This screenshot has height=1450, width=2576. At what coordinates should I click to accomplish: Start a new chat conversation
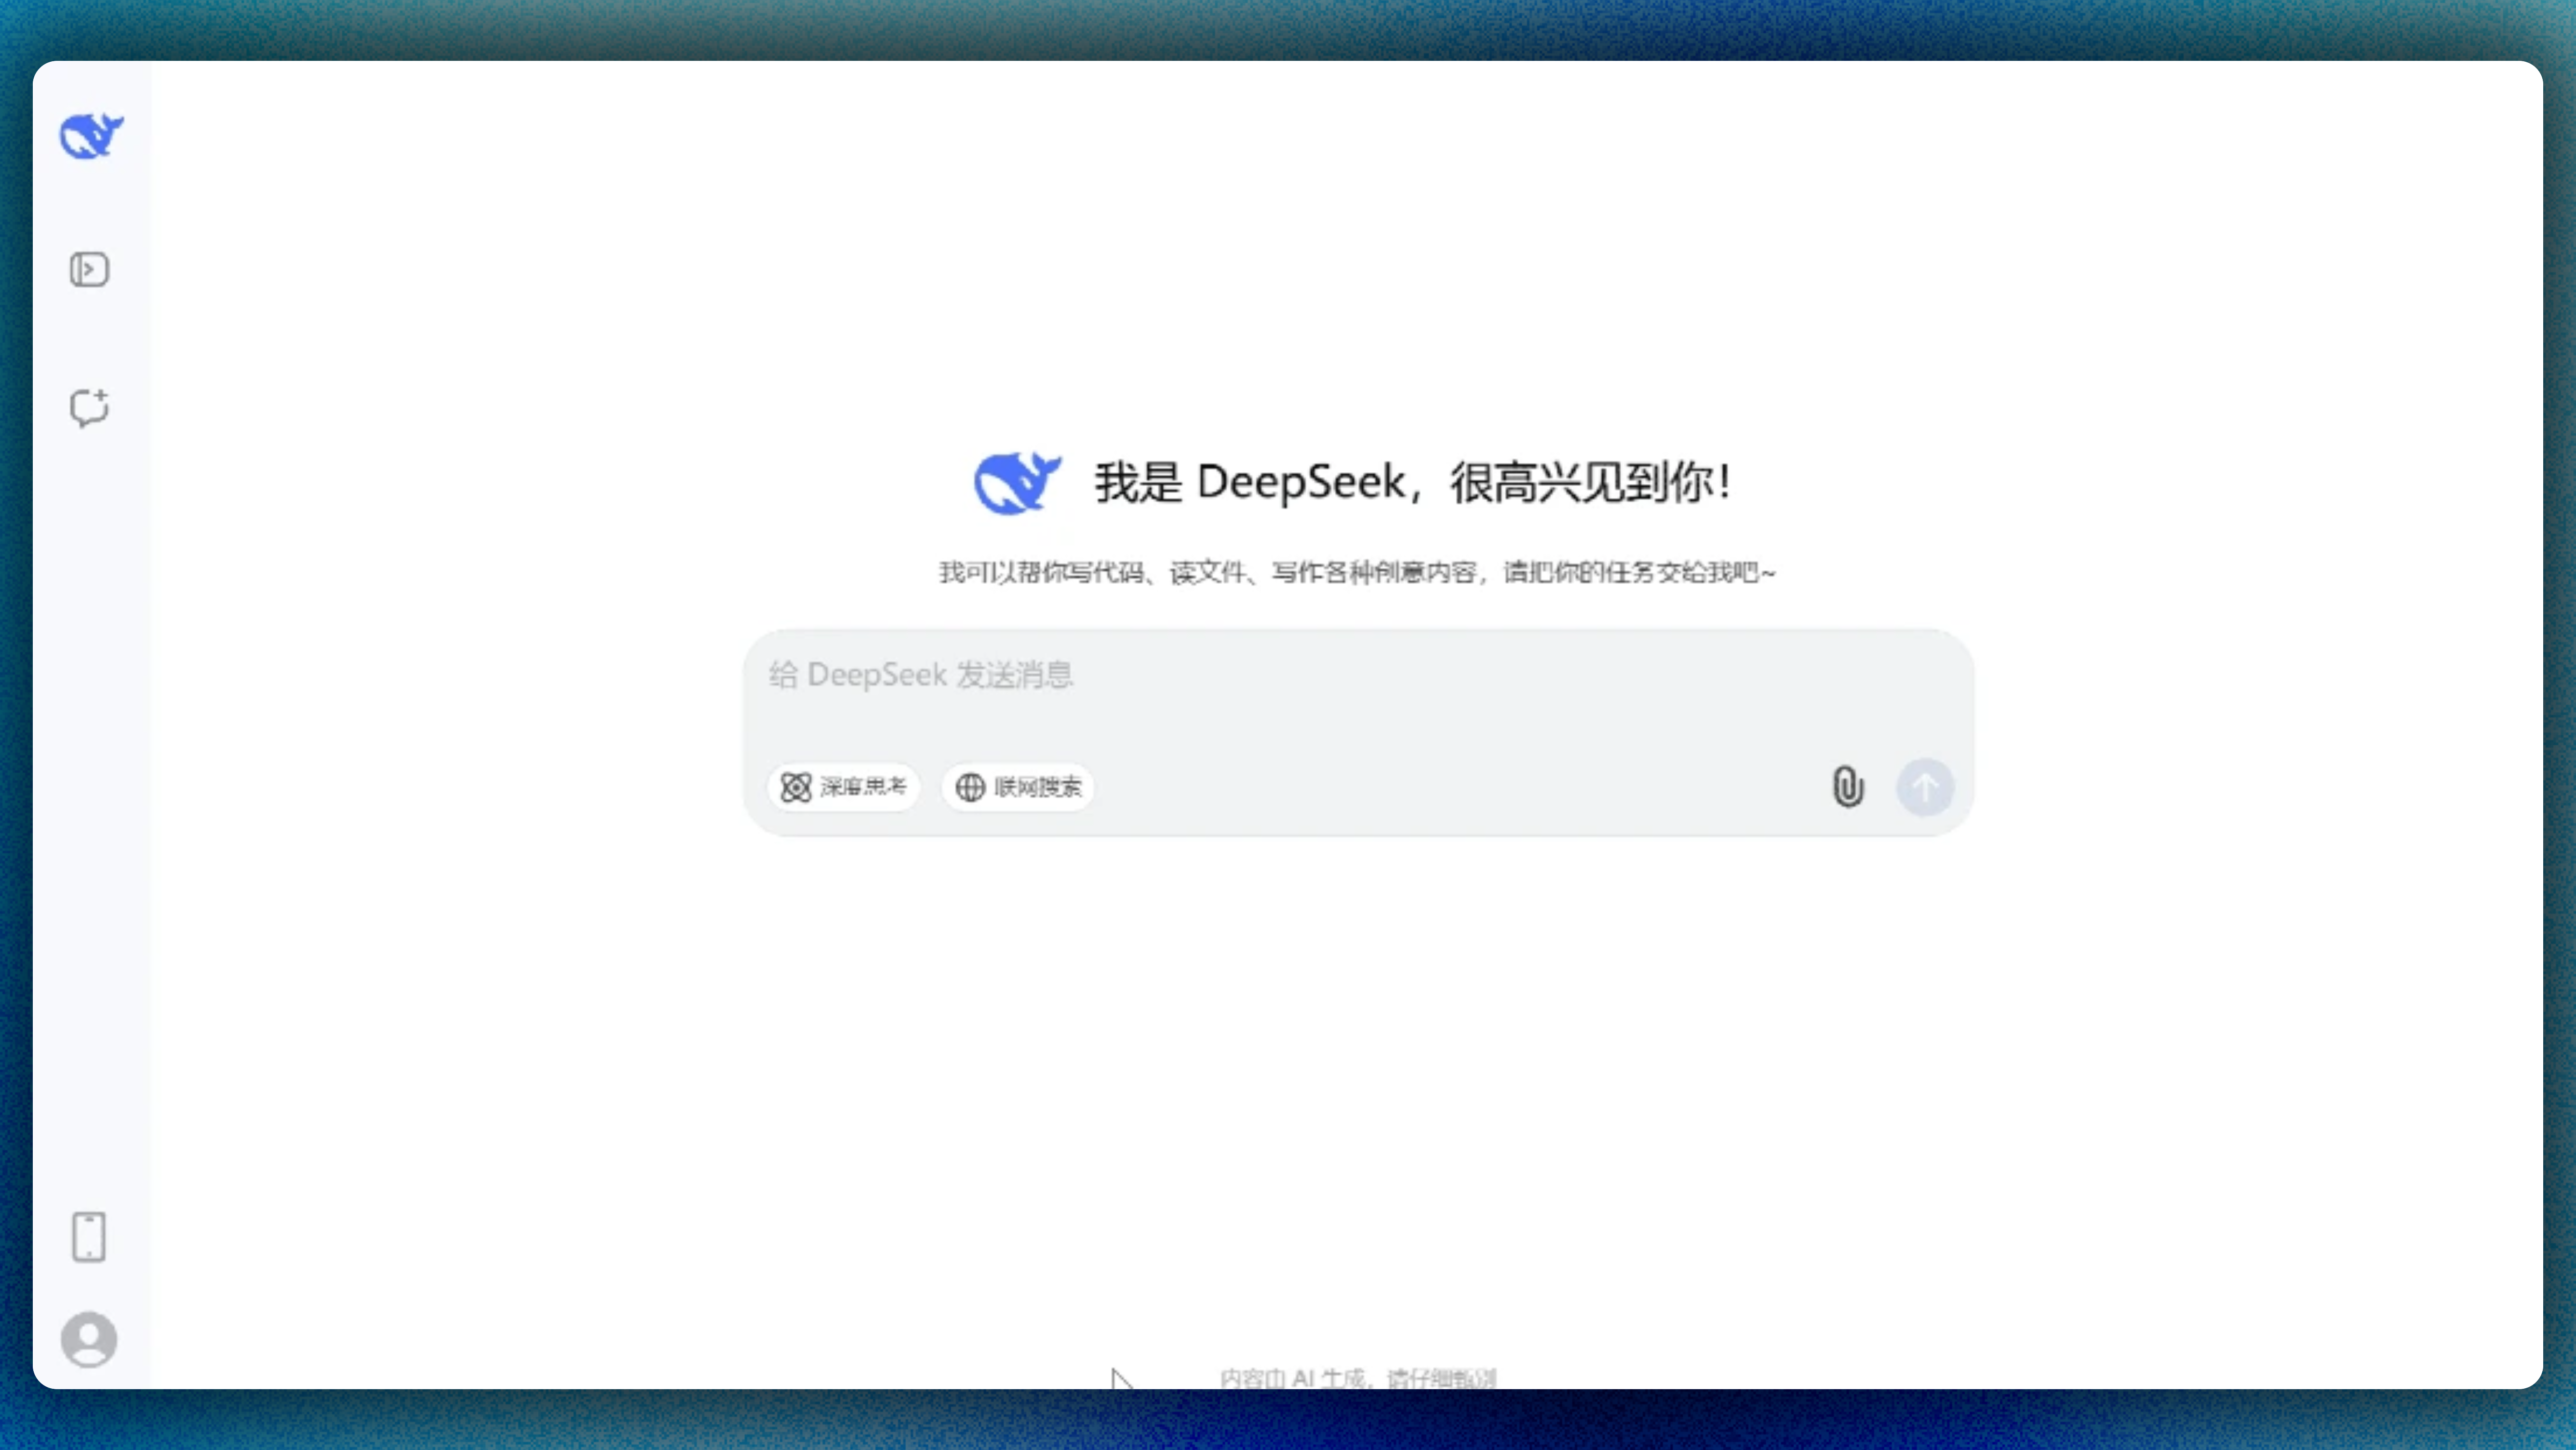click(89, 407)
